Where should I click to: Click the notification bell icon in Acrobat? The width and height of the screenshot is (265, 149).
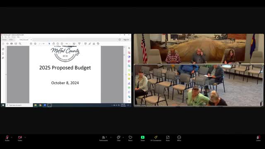pos(120,40)
